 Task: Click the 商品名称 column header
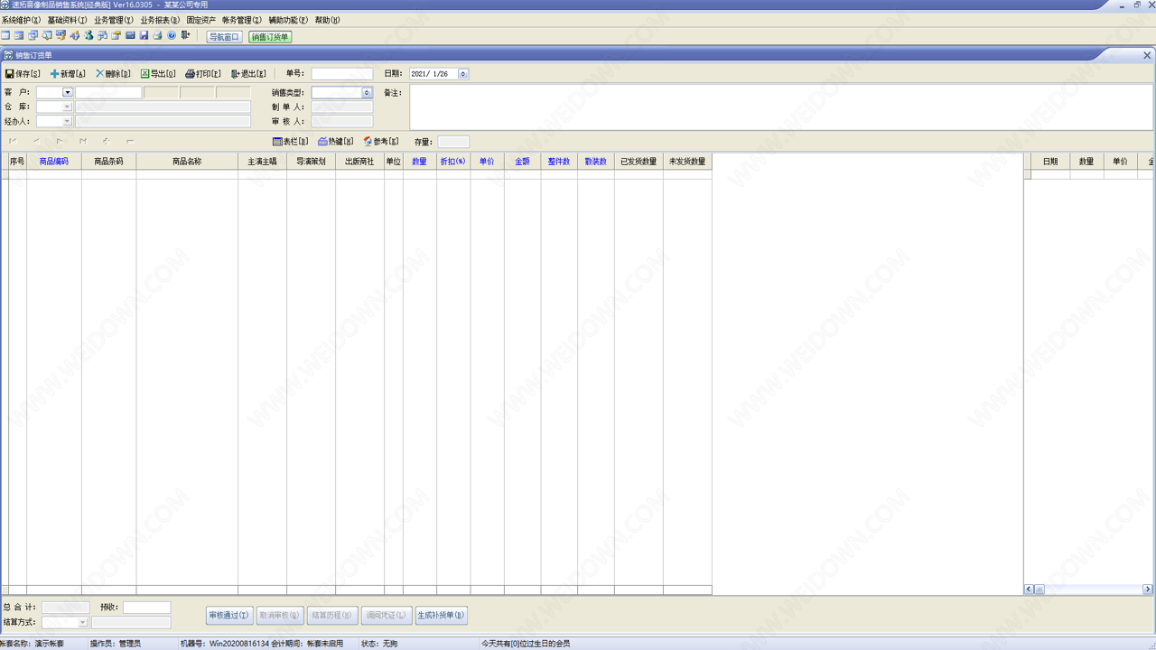[x=187, y=162]
